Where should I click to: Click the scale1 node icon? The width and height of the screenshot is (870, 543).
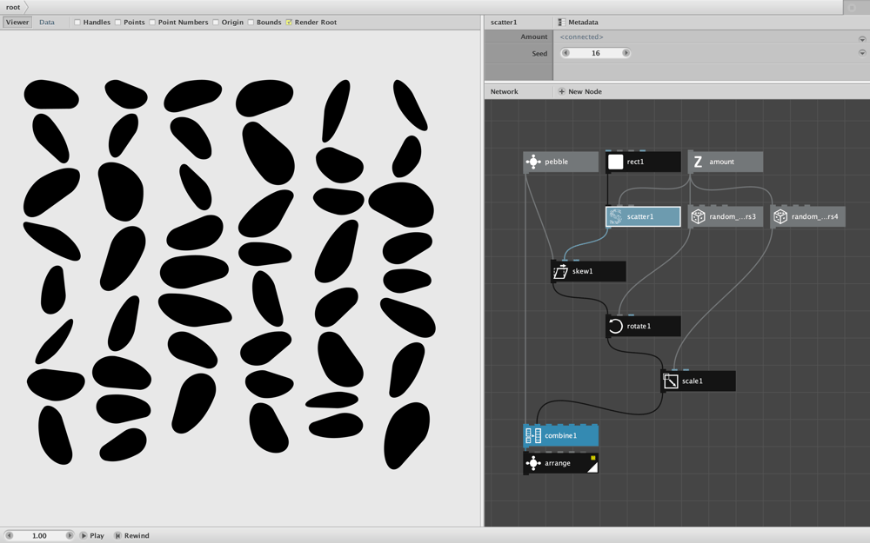[x=670, y=381]
